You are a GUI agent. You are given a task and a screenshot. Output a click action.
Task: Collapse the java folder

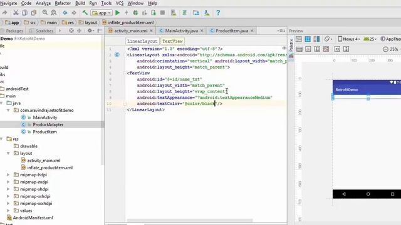click(x=1, y=103)
